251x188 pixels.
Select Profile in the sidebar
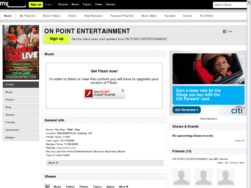(21, 85)
